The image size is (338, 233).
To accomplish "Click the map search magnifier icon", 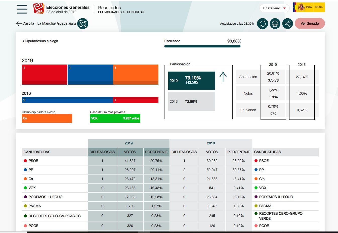I will 83,24.
